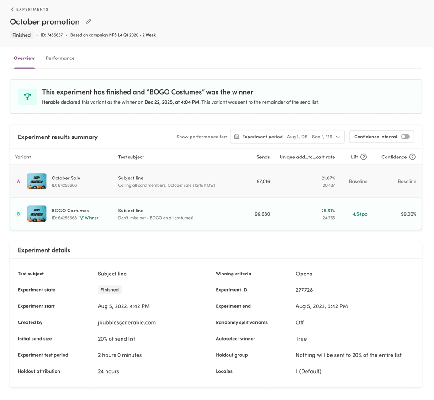Open the Experiment period date dropdown

pos(287,137)
